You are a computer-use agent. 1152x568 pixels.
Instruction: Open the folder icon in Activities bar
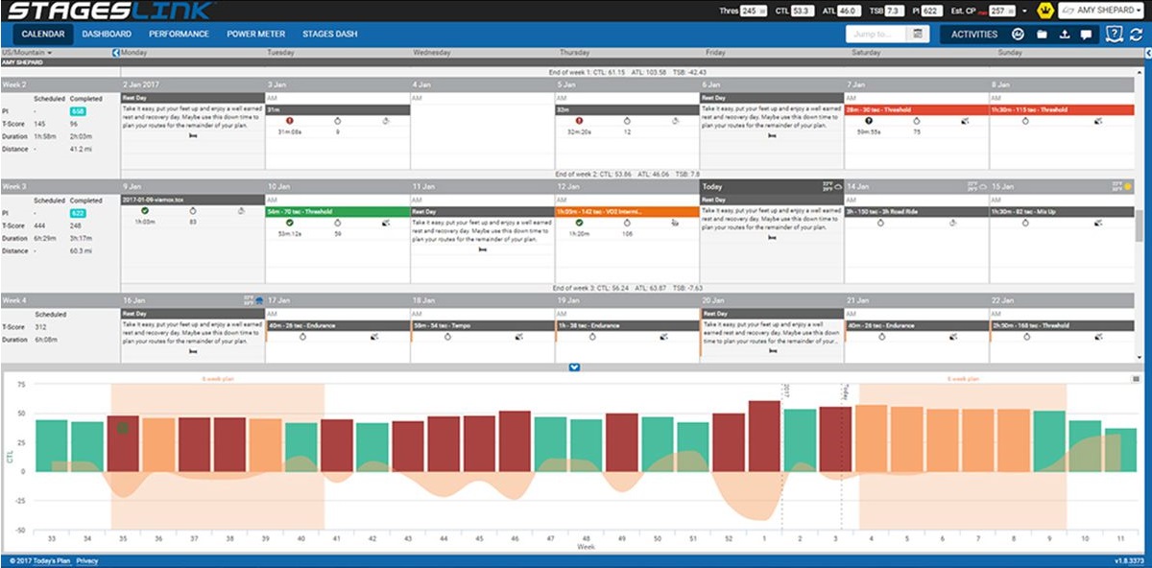pos(1042,35)
